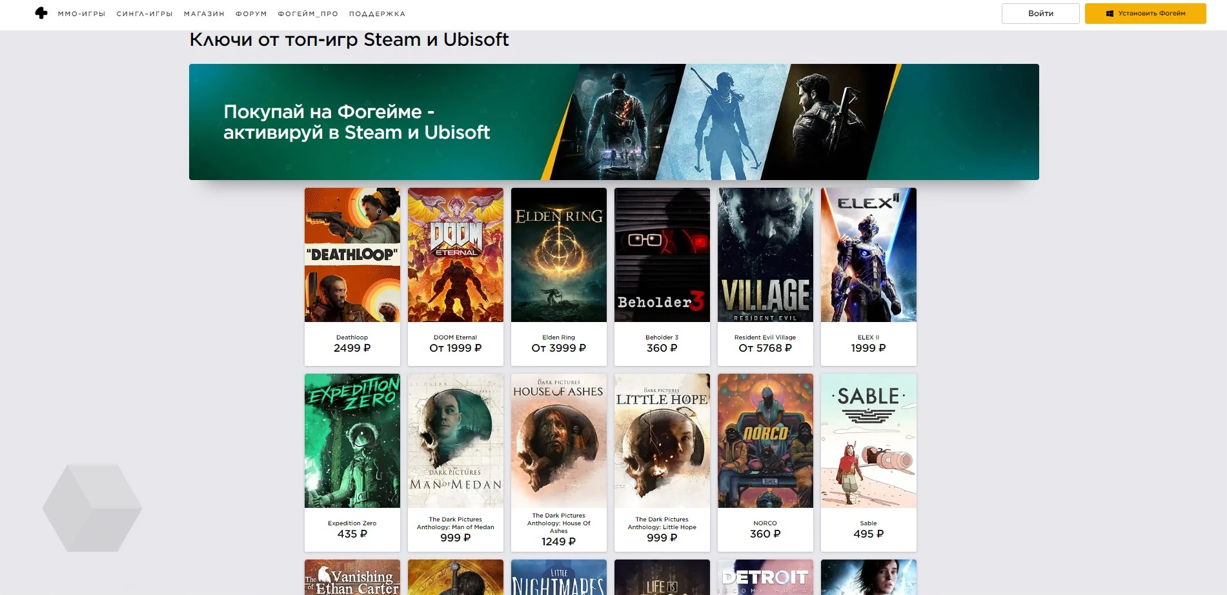Viewport: 1227px width, 595px height.
Task: Click the Deathloop title text
Action: point(352,338)
